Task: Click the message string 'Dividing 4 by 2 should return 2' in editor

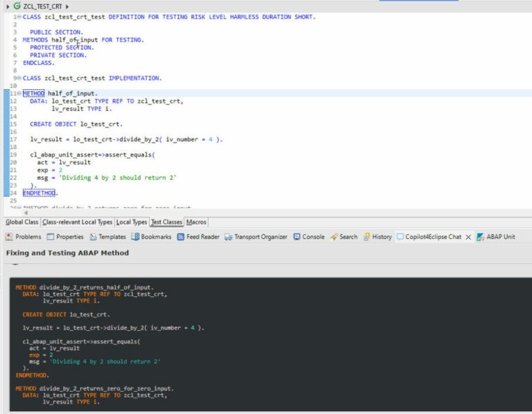Action: click(x=118, y=178)
